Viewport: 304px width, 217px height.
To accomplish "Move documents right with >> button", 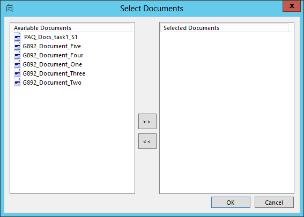I will [x=147, y=122].
